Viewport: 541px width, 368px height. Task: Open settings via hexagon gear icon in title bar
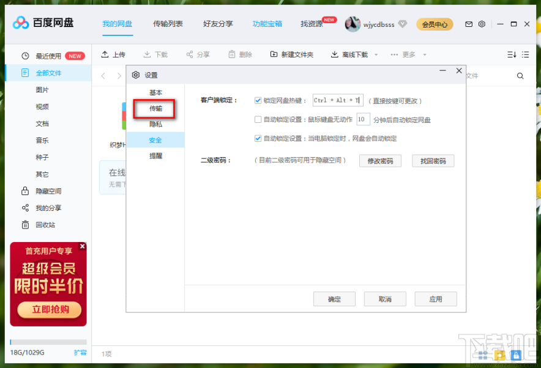[482, 24]
